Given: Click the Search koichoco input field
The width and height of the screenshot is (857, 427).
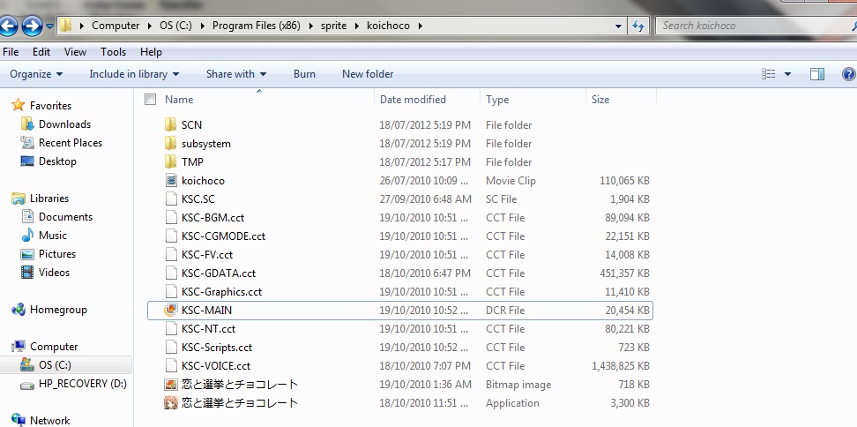Looking at the screenshot, I should 749,26.
